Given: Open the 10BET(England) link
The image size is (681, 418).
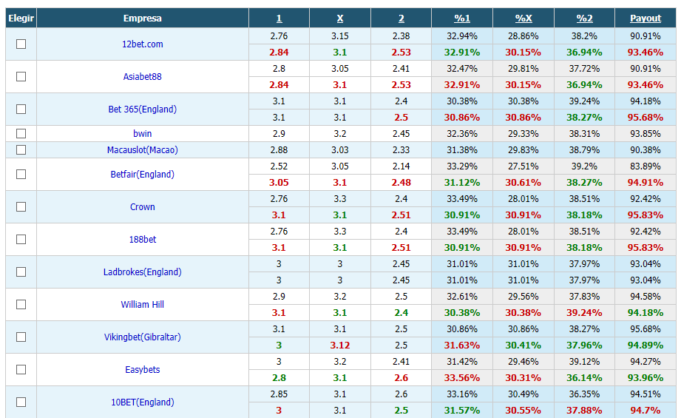Looking at the screenshot, I should (143, 402).
